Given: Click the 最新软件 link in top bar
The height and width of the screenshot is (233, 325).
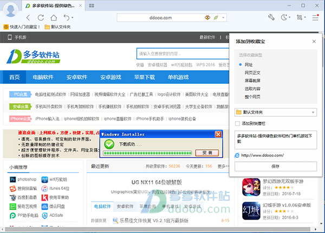Looking at the screenshot, I should pyautogui.click(x=207, y=37).
